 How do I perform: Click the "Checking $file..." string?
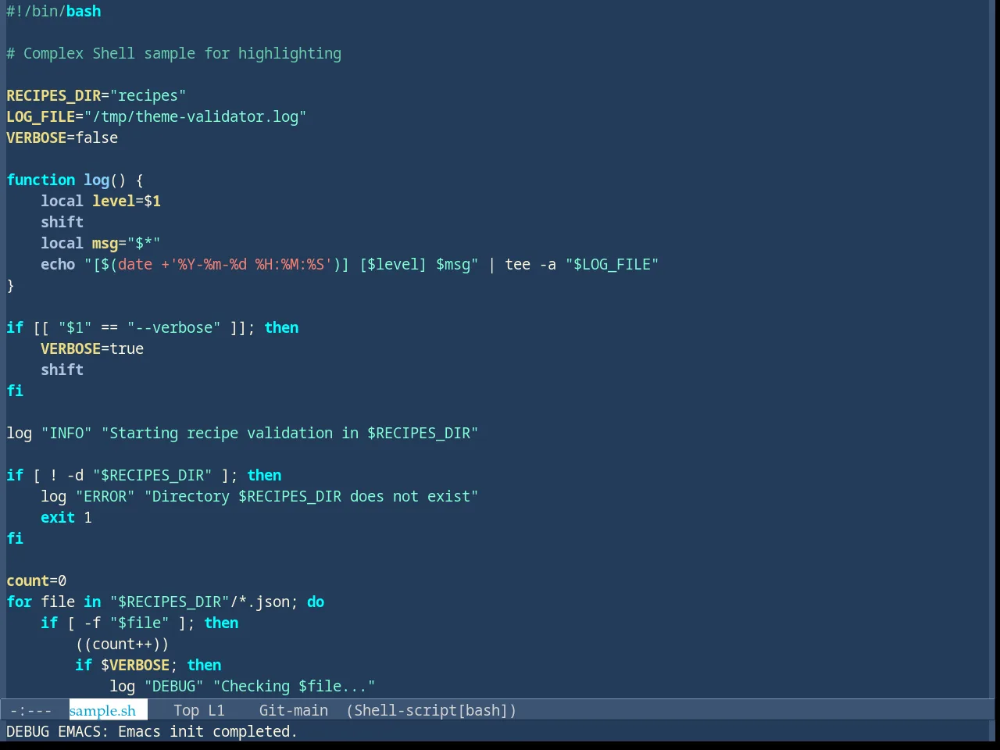pos(294,686)
